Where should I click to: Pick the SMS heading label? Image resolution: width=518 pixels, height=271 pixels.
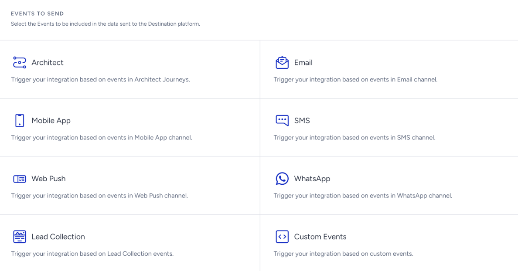click(302, 121)
